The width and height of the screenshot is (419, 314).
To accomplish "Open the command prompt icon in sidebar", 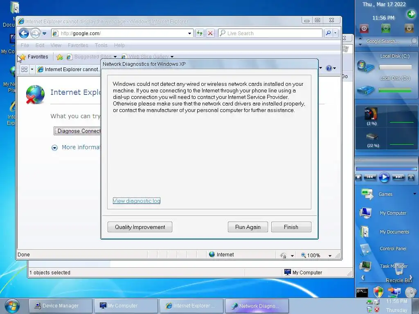I will pos(362,292).
